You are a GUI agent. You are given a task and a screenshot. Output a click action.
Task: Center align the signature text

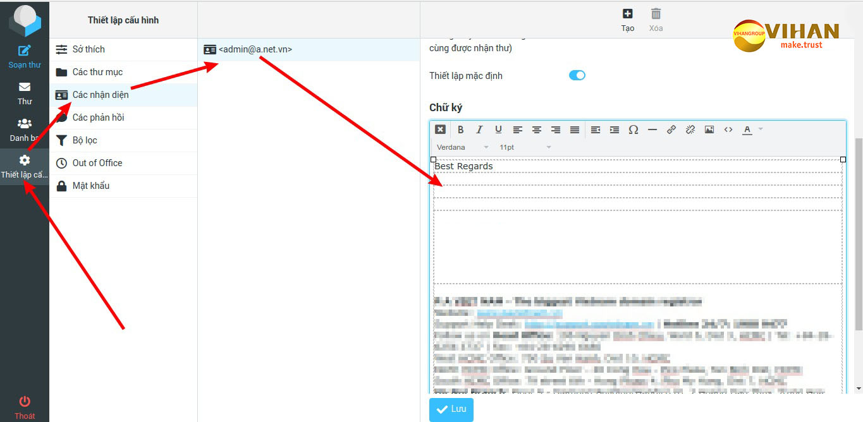(536, 130)
